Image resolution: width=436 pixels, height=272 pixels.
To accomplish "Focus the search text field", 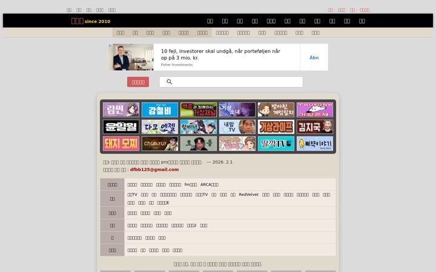I will tap(231, 82).
